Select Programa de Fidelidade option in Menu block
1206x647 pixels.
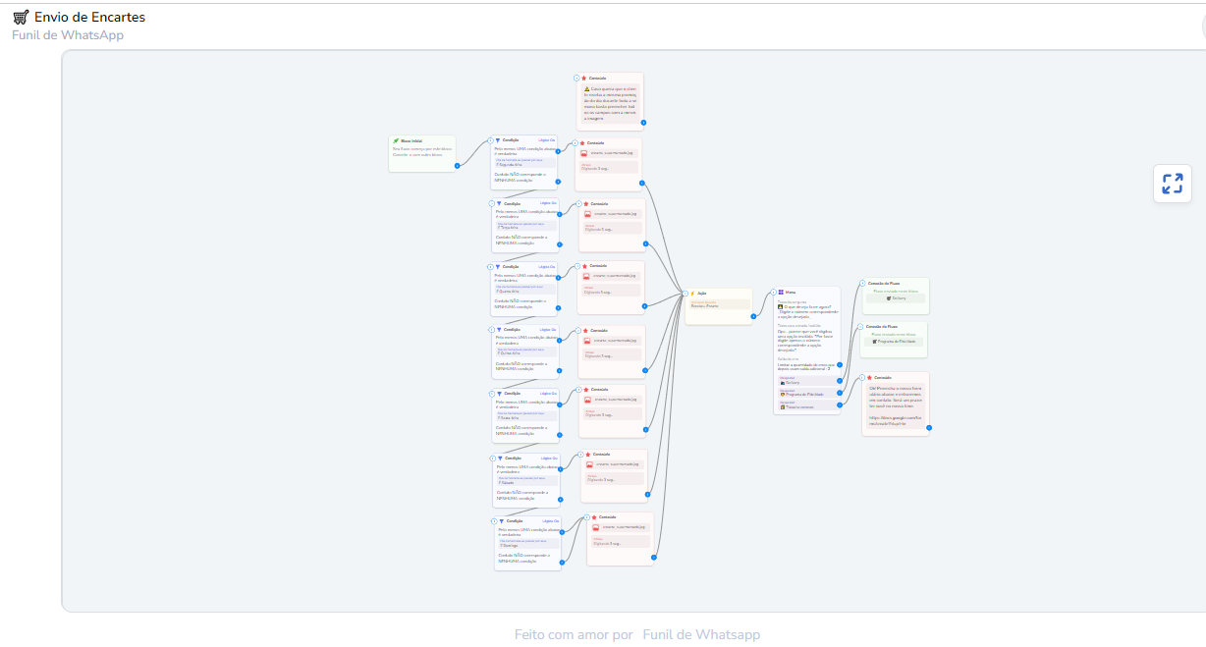point(806,394)
